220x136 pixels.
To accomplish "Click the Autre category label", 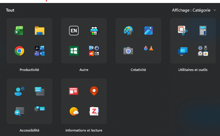I will [84, 70].
